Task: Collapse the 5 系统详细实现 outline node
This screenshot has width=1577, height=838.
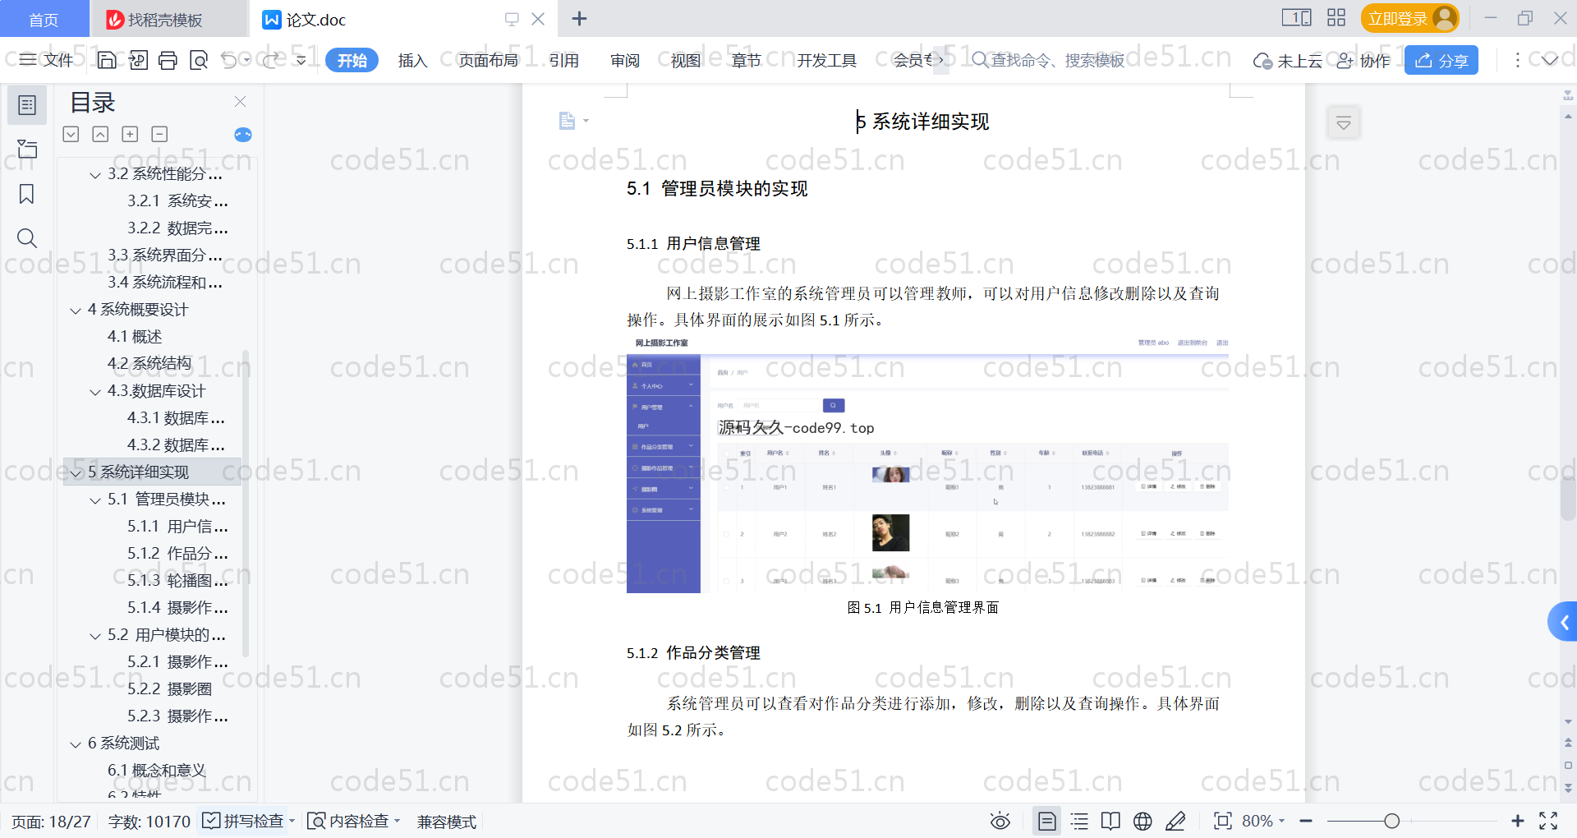Action: [x=76, y=473]
